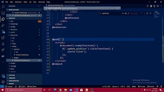Viewport: 164px width, 92px height.
Task: Switch to master.blade.php editor tab
Action: point(82,8)
